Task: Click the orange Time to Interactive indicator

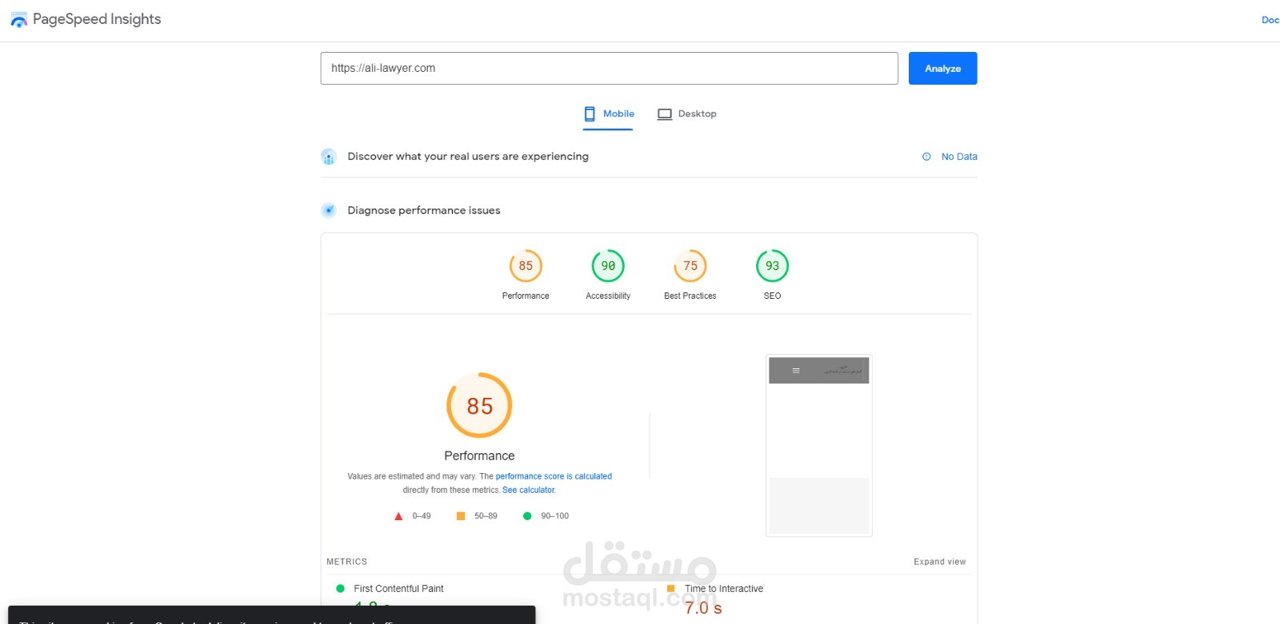Action: (x=670, y=589)
